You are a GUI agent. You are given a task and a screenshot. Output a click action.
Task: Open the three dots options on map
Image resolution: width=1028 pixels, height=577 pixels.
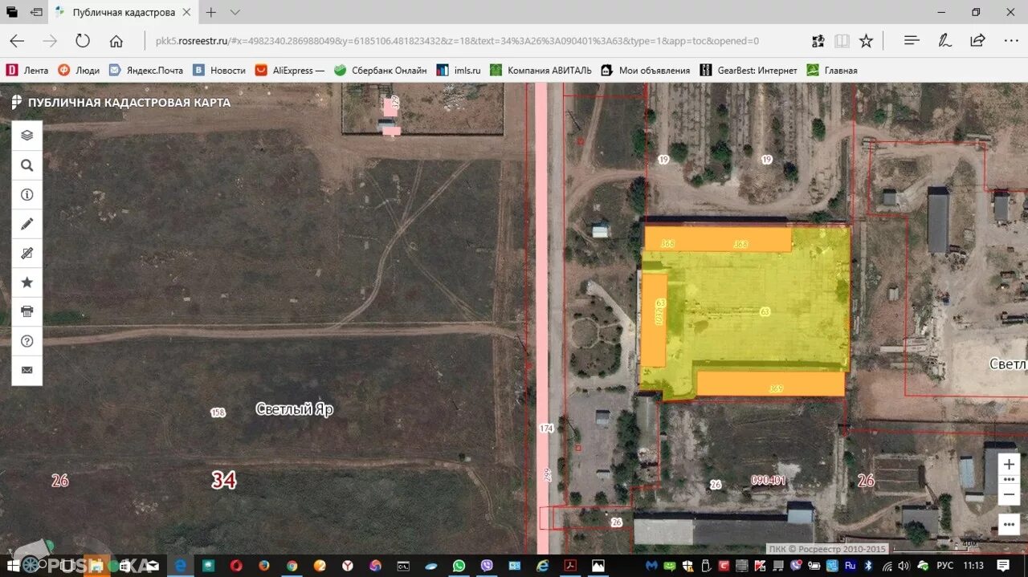click(x=1009, y=523)
